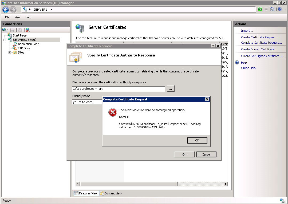Click the green Refresh page icon
The height and width of the screenshot is (204, 288).
click(260, 9)
